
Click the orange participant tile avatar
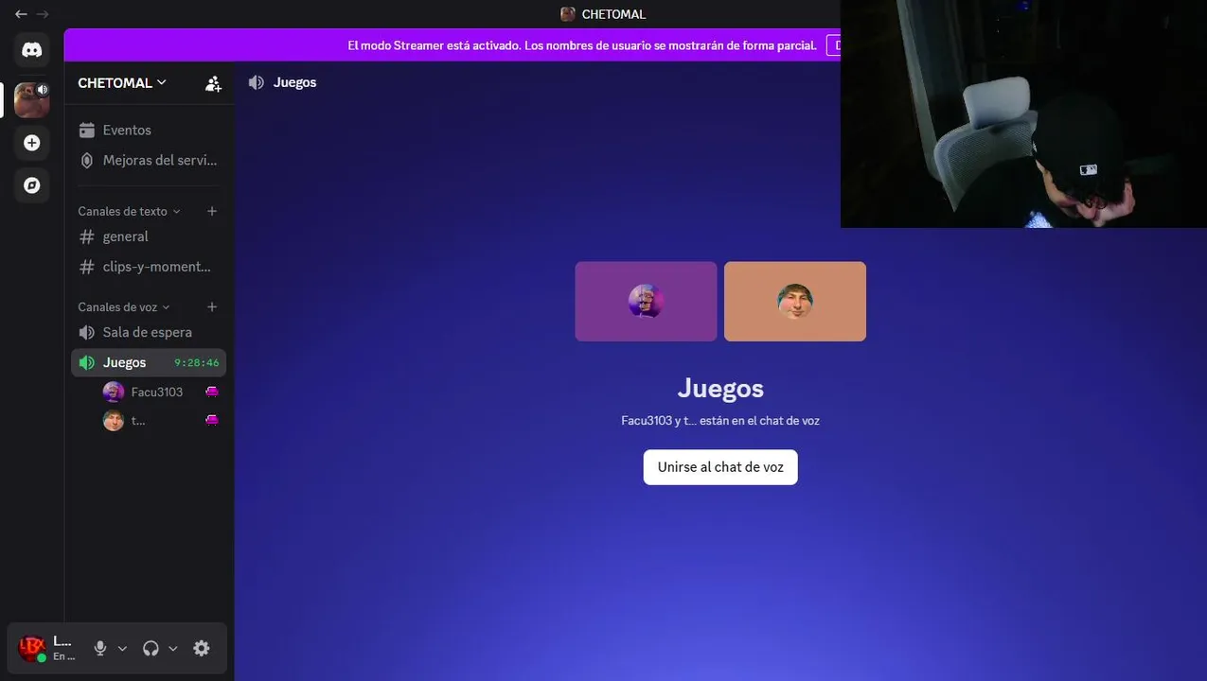click(x=795, y=302)
